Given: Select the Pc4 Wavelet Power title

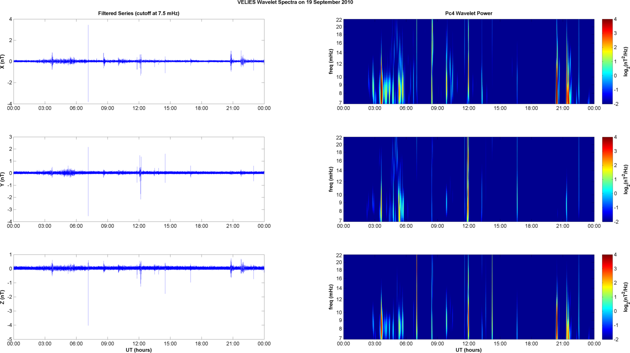Looking at the screenshot, I should point(468,13).
